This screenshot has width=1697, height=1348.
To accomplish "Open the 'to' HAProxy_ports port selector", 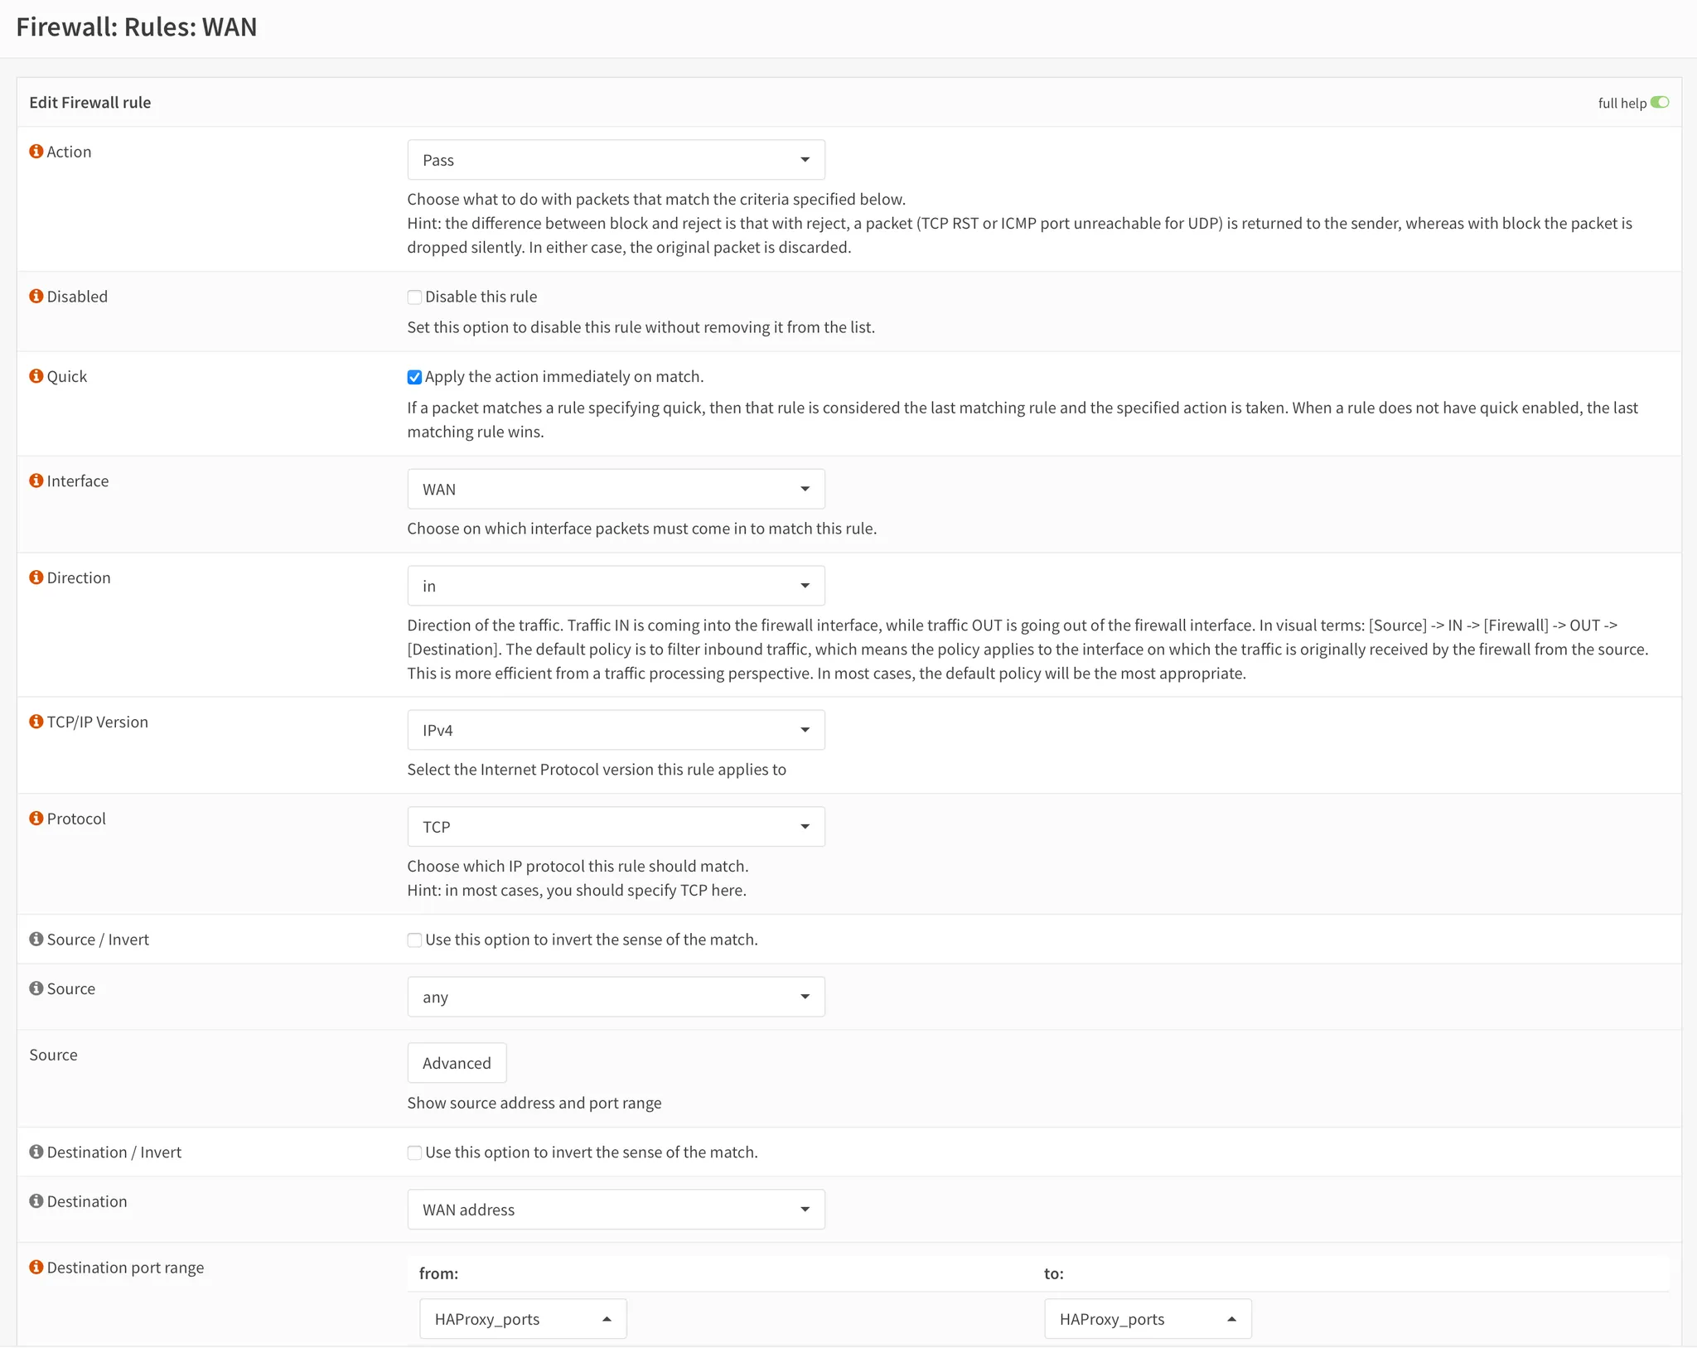I will coord(1148,1319).
